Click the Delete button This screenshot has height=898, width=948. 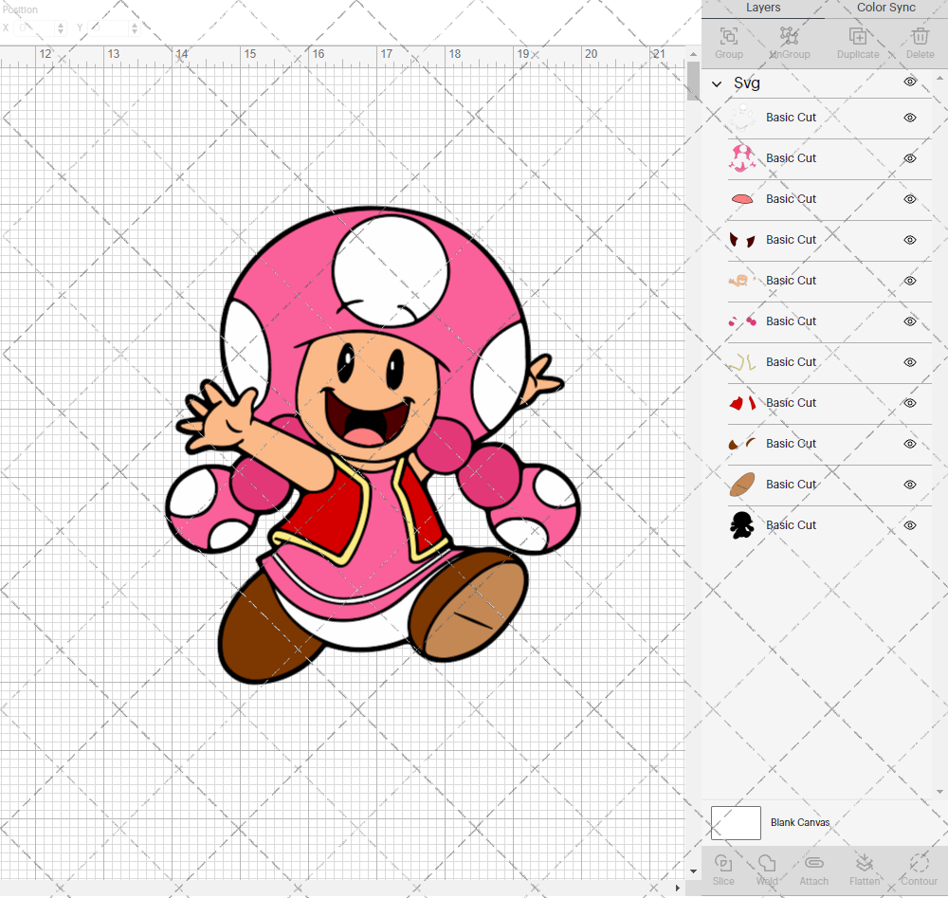[919, 42]
